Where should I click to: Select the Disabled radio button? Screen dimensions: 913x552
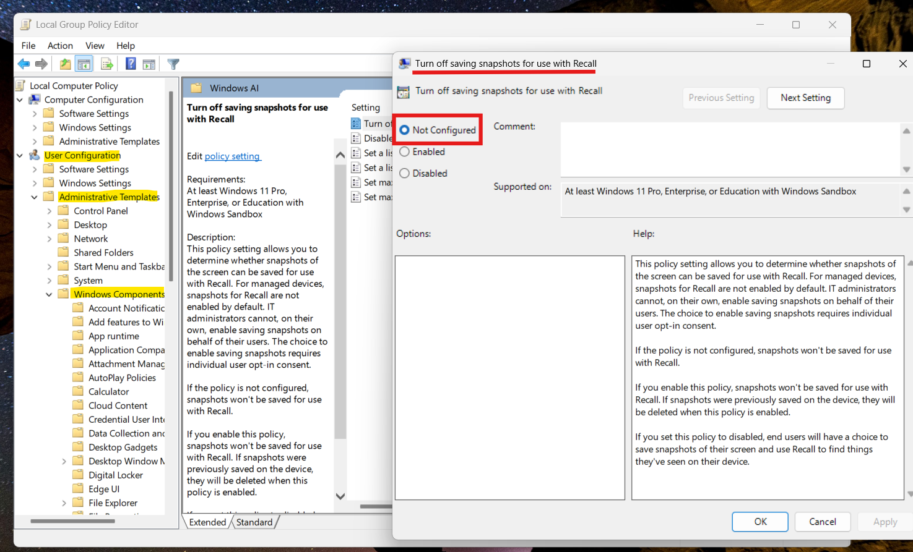click(x=404, y=173)
